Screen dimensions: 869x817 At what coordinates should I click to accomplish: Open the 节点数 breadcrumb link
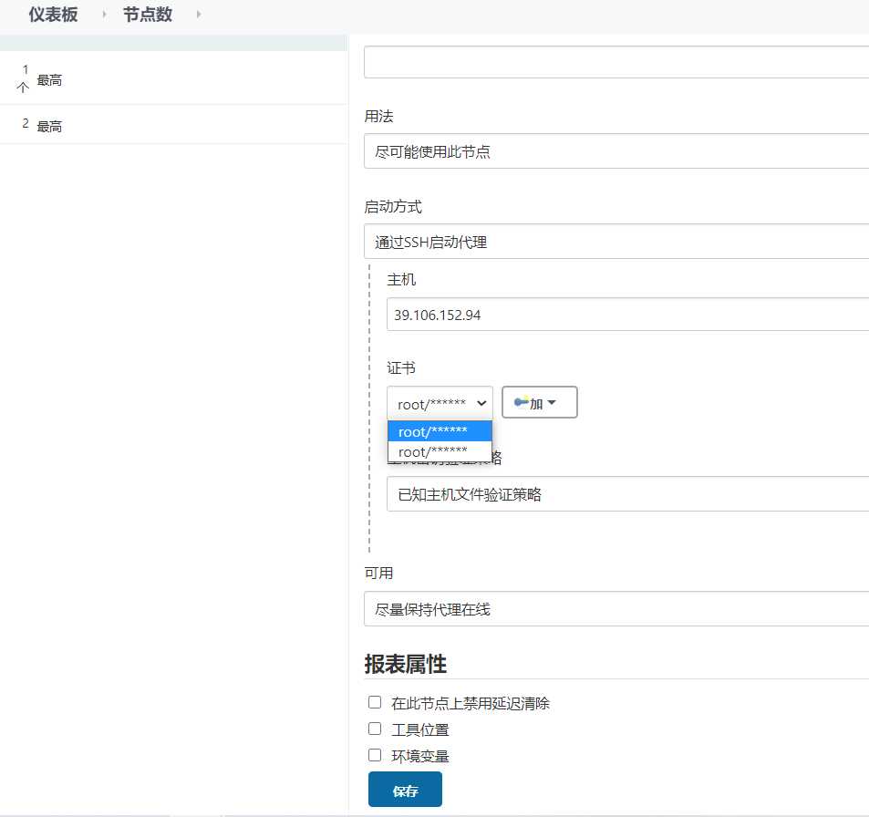click(148, 15)
